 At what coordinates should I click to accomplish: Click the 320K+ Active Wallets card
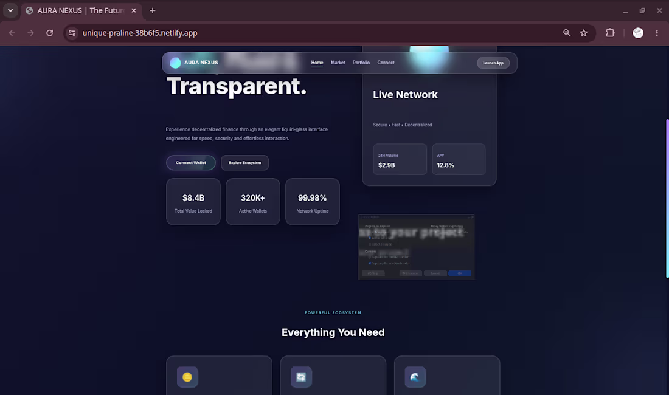(252, 202)
